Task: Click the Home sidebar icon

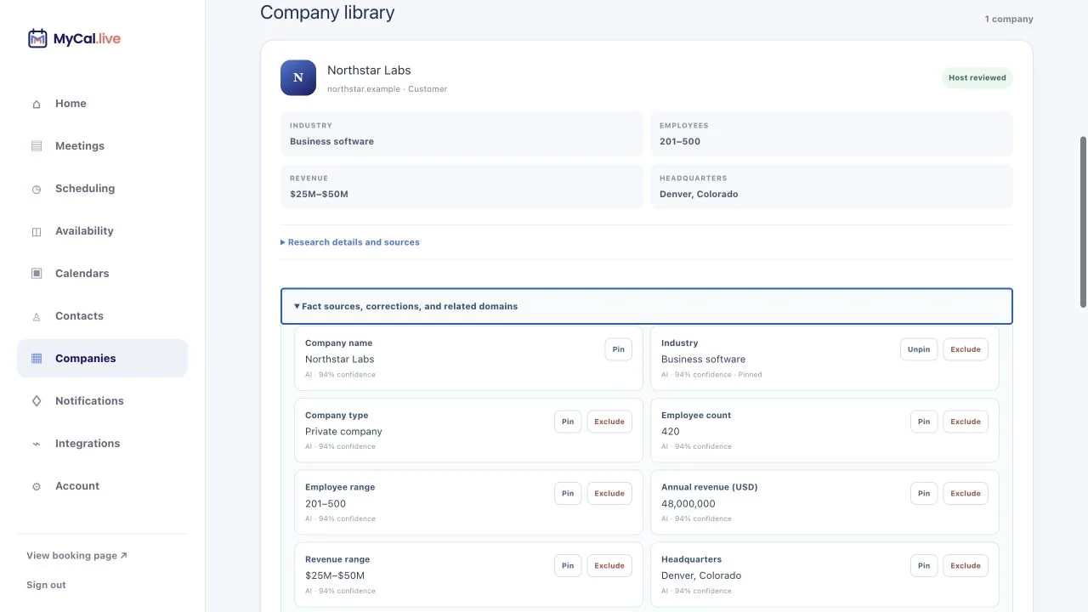Action: 37,104
